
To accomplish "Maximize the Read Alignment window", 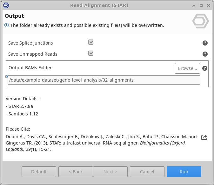I will click(201, 6).
